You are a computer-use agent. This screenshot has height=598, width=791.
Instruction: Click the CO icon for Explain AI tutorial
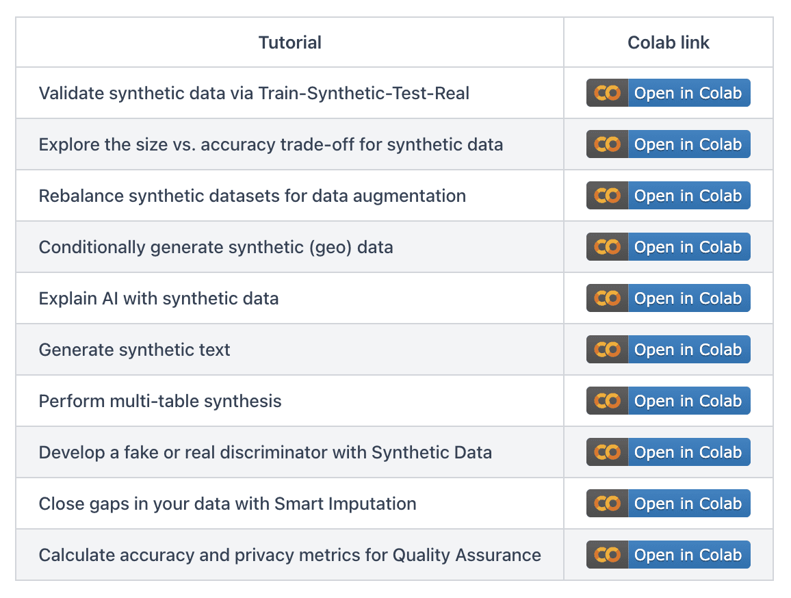[606, 298]
